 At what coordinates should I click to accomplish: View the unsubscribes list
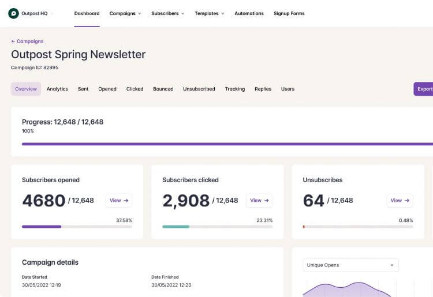click(x=400, y=201)
